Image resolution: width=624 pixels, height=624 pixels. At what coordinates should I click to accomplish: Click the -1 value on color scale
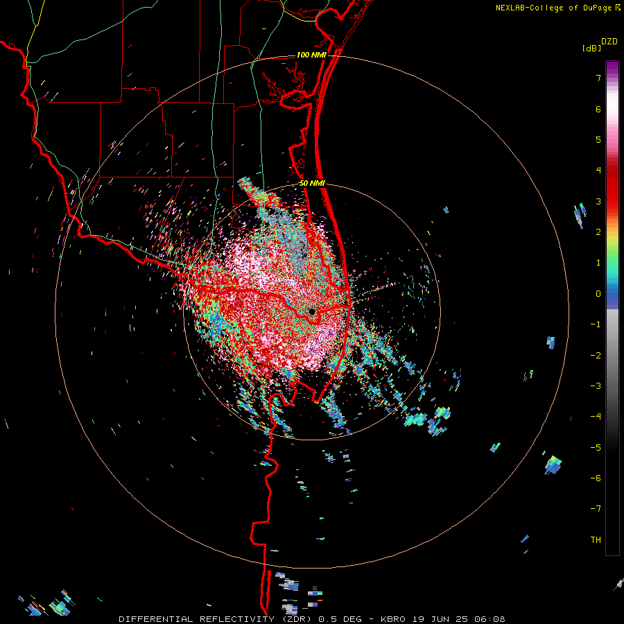click(x=596, y=324)
